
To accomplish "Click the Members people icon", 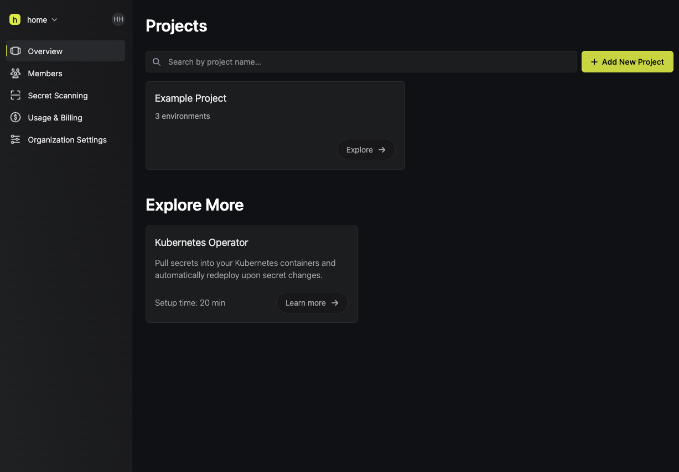I will (15, 73).
